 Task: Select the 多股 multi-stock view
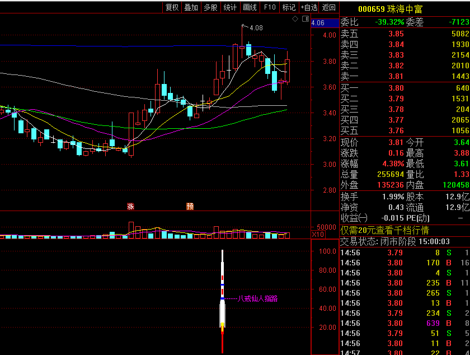(x=210, y=7)
